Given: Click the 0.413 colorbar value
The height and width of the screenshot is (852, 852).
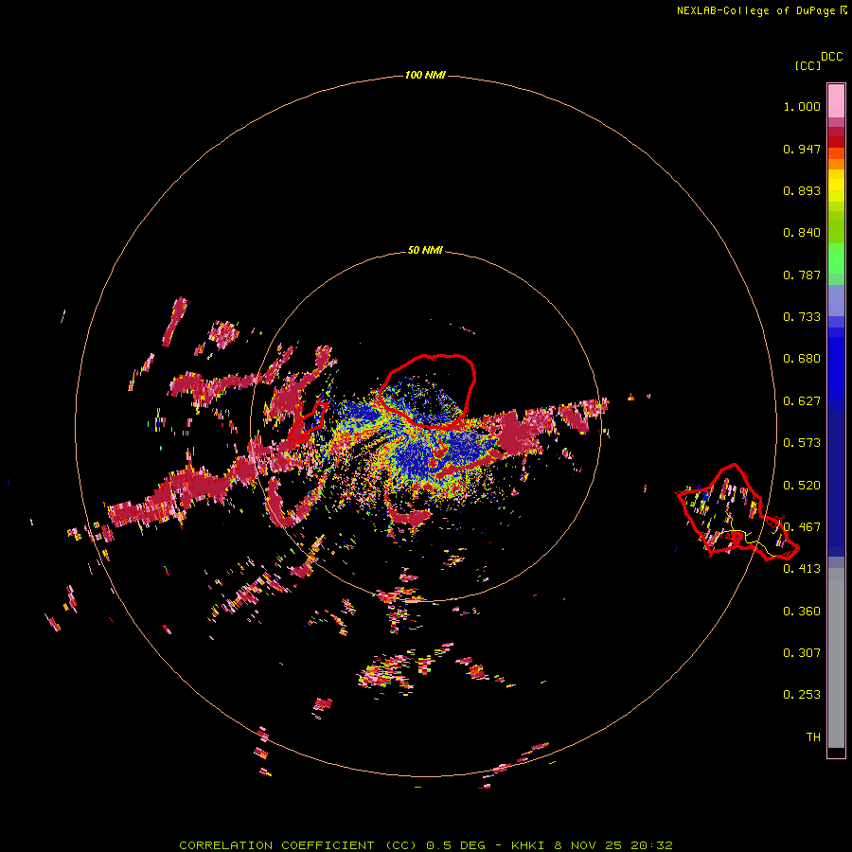Looking at the screenshot, I should pos(802,569).
